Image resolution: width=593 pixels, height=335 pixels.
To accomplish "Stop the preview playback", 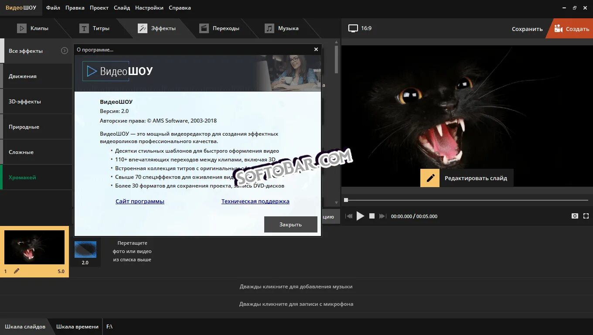I will [372, 216].
